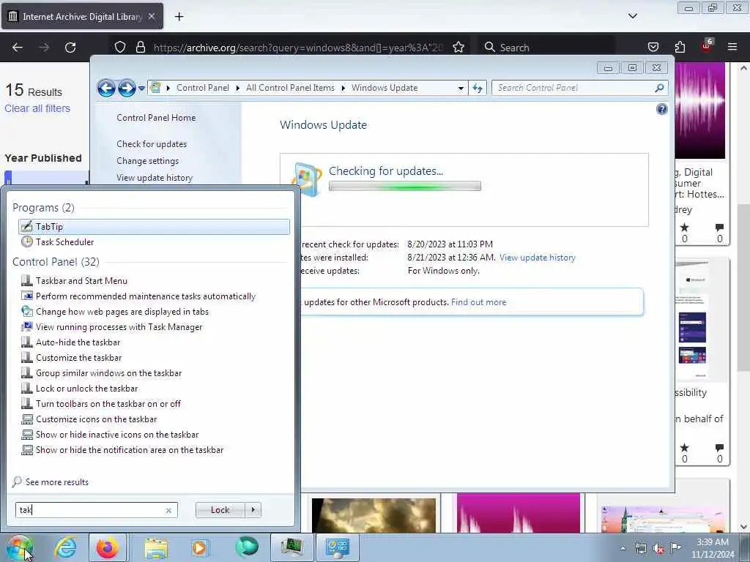Go back in Firefox
This screenshot has height=562, width=750.
18,48
